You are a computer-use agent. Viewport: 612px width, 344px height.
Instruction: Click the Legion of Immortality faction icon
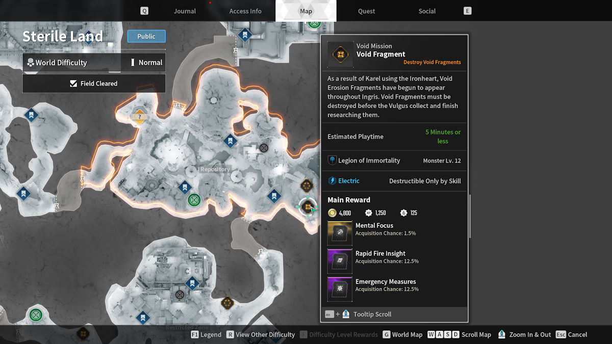333,161
